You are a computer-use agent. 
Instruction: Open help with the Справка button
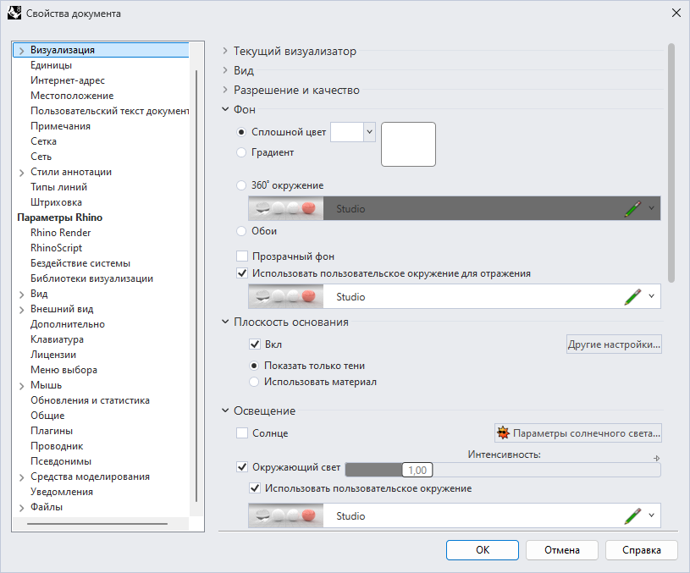[x=642, y=549]
